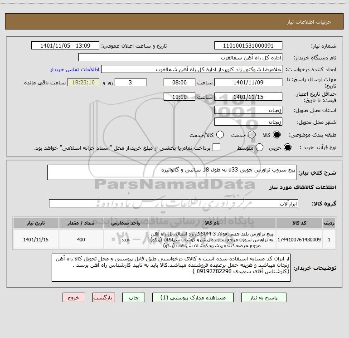The height and width of the screenshot is (338, 349).
Task: Toggle the Islamic treasury payment checkbox
Action: [216, 147]
